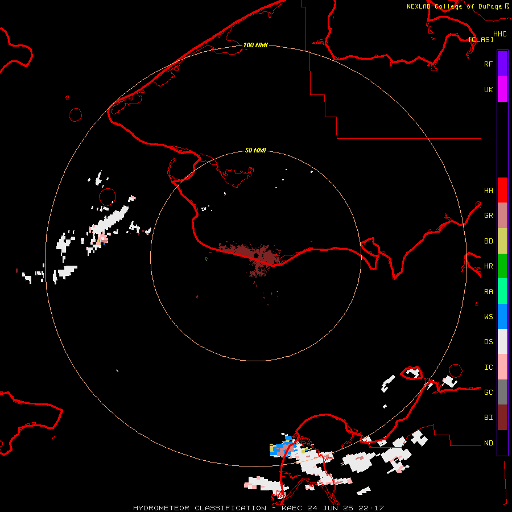Click the "100 NMI" range ring label
The height and width of the screenshot is (512, 512).
[x=255, y=45]
